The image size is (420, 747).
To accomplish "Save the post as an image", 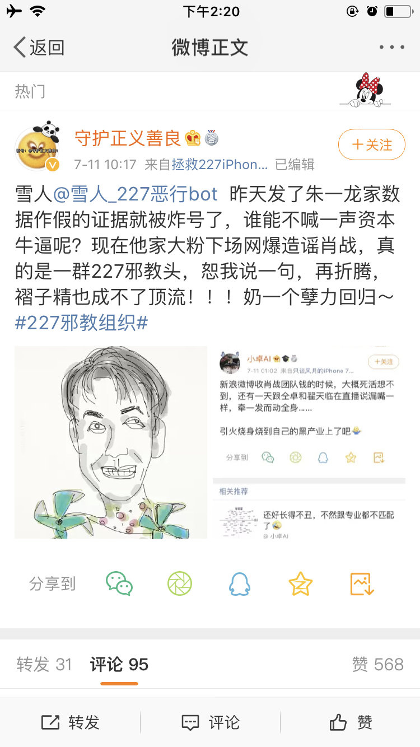I will tap(362, 584).
